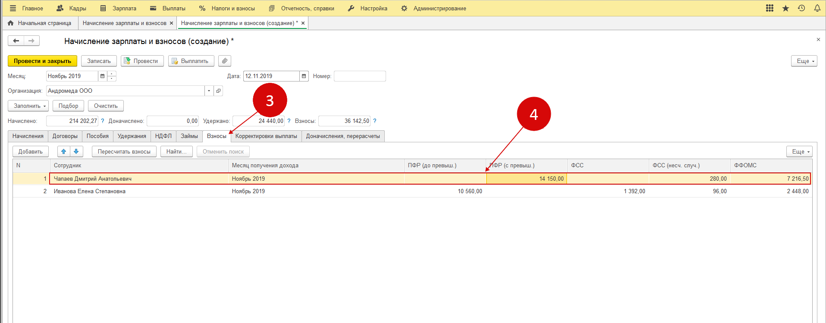Click Провести и закрыть button
Image resolution: width=826 pixels, height=323 pixels.
[42, 61]
